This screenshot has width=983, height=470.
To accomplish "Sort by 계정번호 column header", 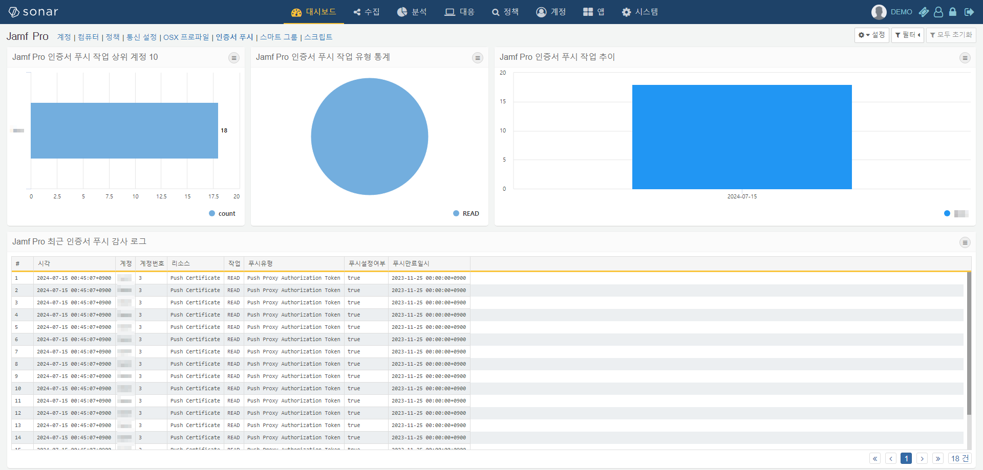I will (152, 263).
